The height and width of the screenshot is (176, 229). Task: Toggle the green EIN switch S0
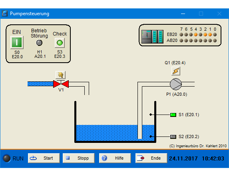point(17,42)
